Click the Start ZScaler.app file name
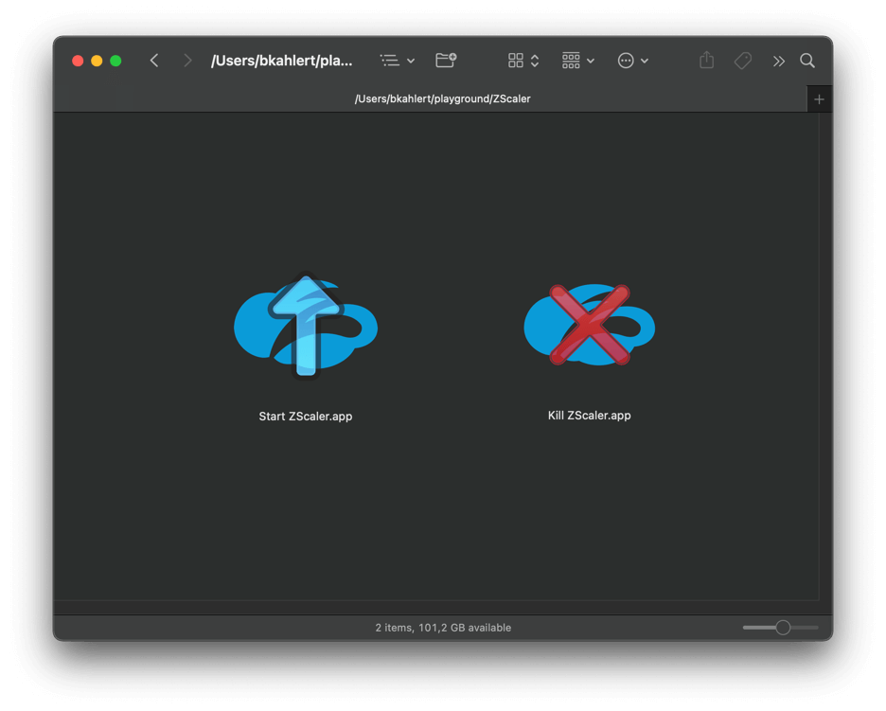Image resolution: width=886 pixels, height=711 pixels. tap(306, 417)
